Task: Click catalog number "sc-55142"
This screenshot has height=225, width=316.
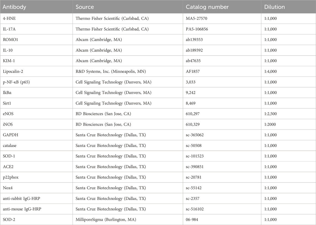Action: coord(194,188)
